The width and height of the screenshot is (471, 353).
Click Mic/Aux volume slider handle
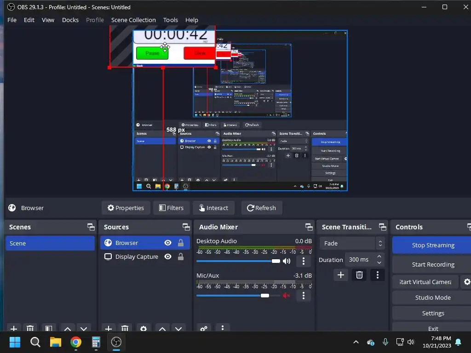pyautogui.click(x=265, y=296)
